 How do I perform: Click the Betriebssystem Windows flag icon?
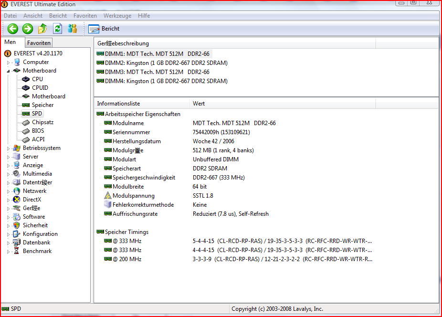pos(17,148)
